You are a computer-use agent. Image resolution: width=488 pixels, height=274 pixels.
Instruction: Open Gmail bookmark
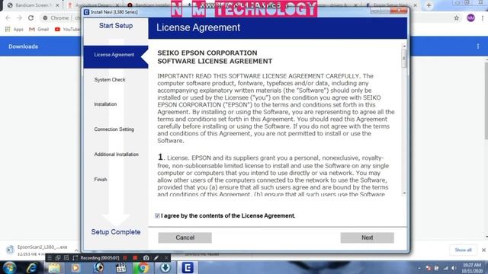(x=39, y=29)
